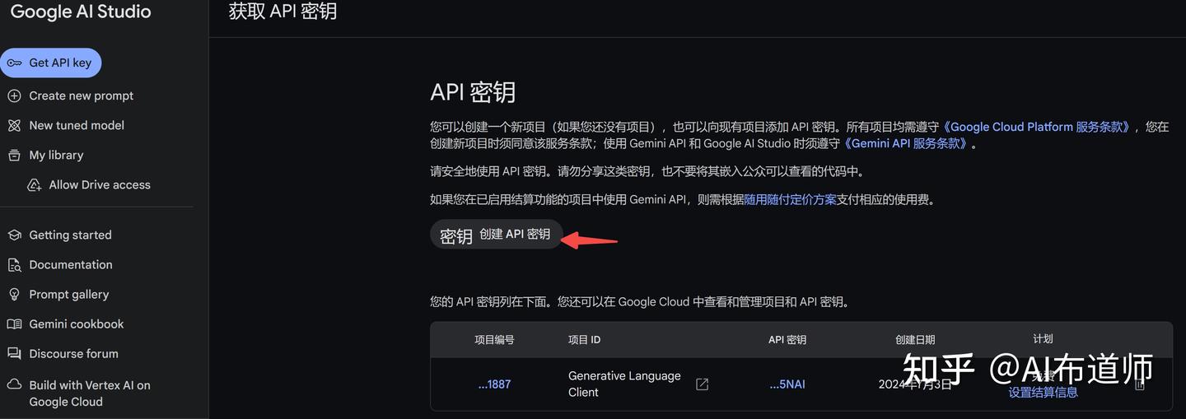Click the 创建日期 column header
This screenshot has width=1186, height=419.
tap(915, 340)
